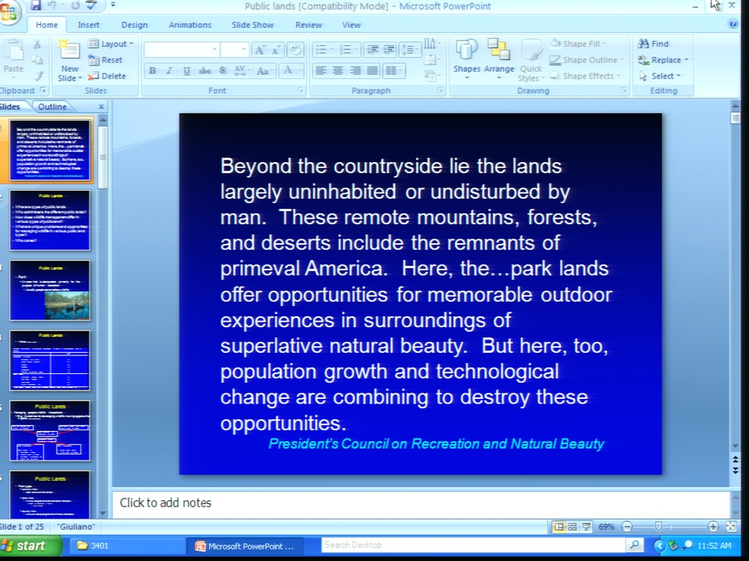The image size is (749, 561).
Task: Open the View ribbon tab
Action: click(x=351, y=25)
